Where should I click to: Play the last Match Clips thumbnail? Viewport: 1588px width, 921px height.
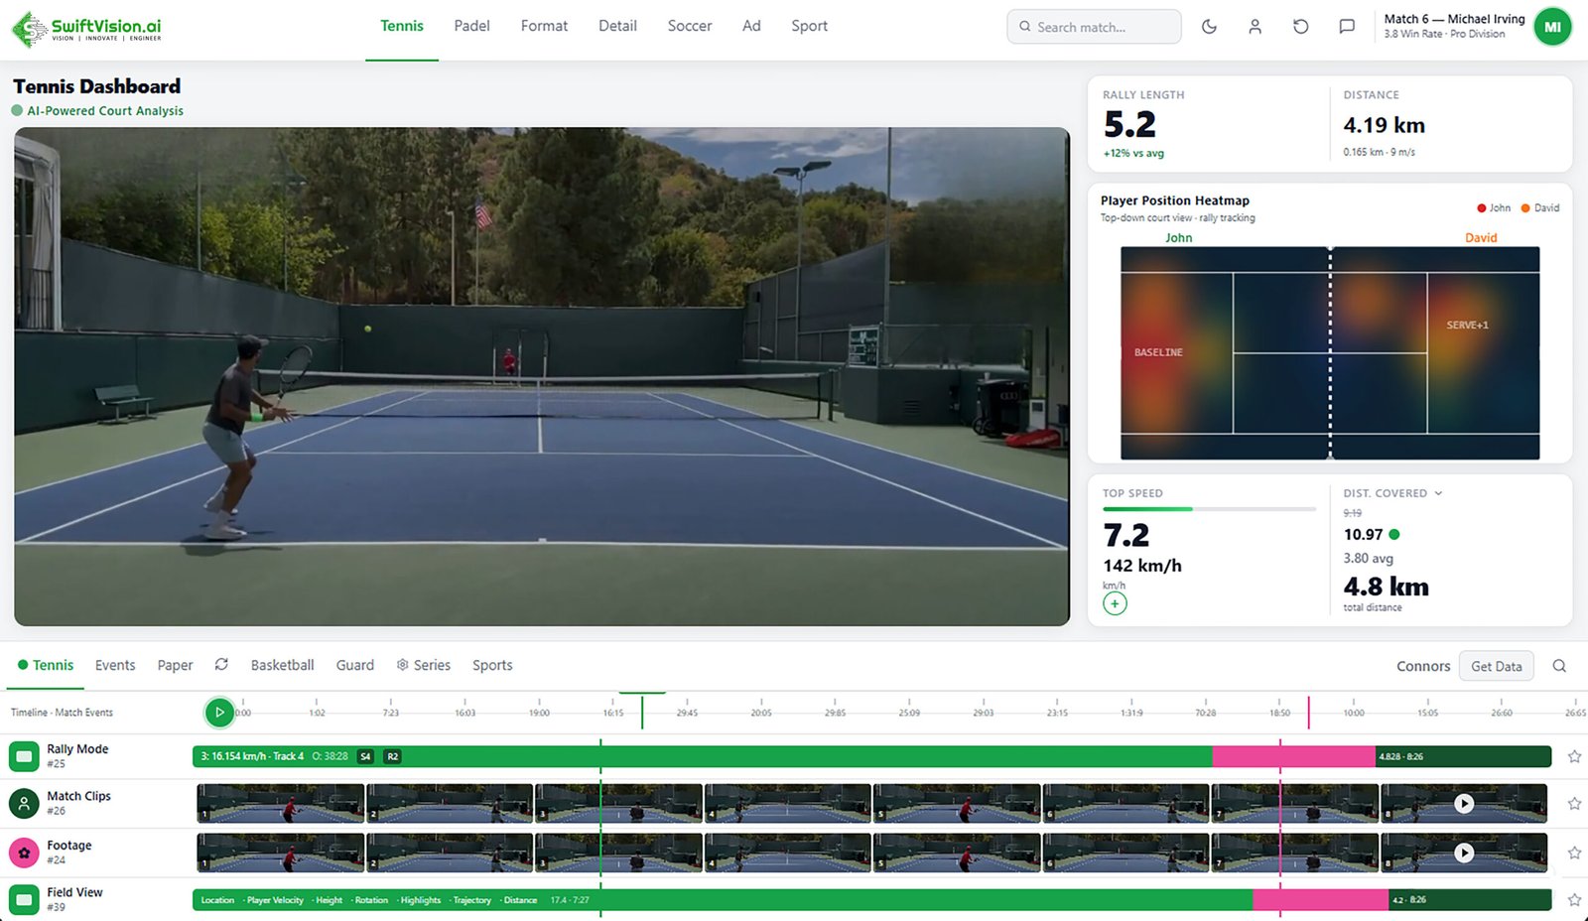pos(1464,804)
